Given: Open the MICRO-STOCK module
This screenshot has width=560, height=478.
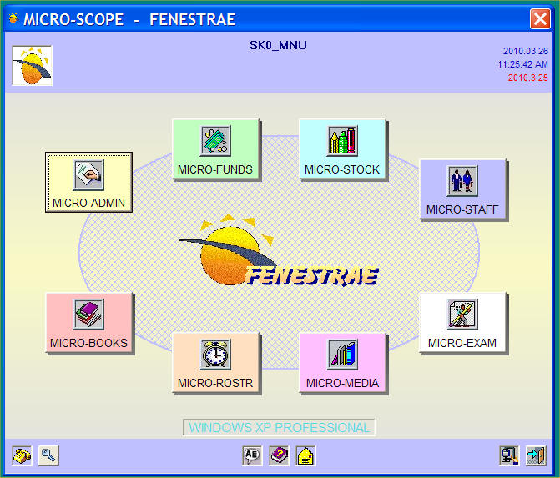Looking at the screenshot, I should click(x=342, y=148).
